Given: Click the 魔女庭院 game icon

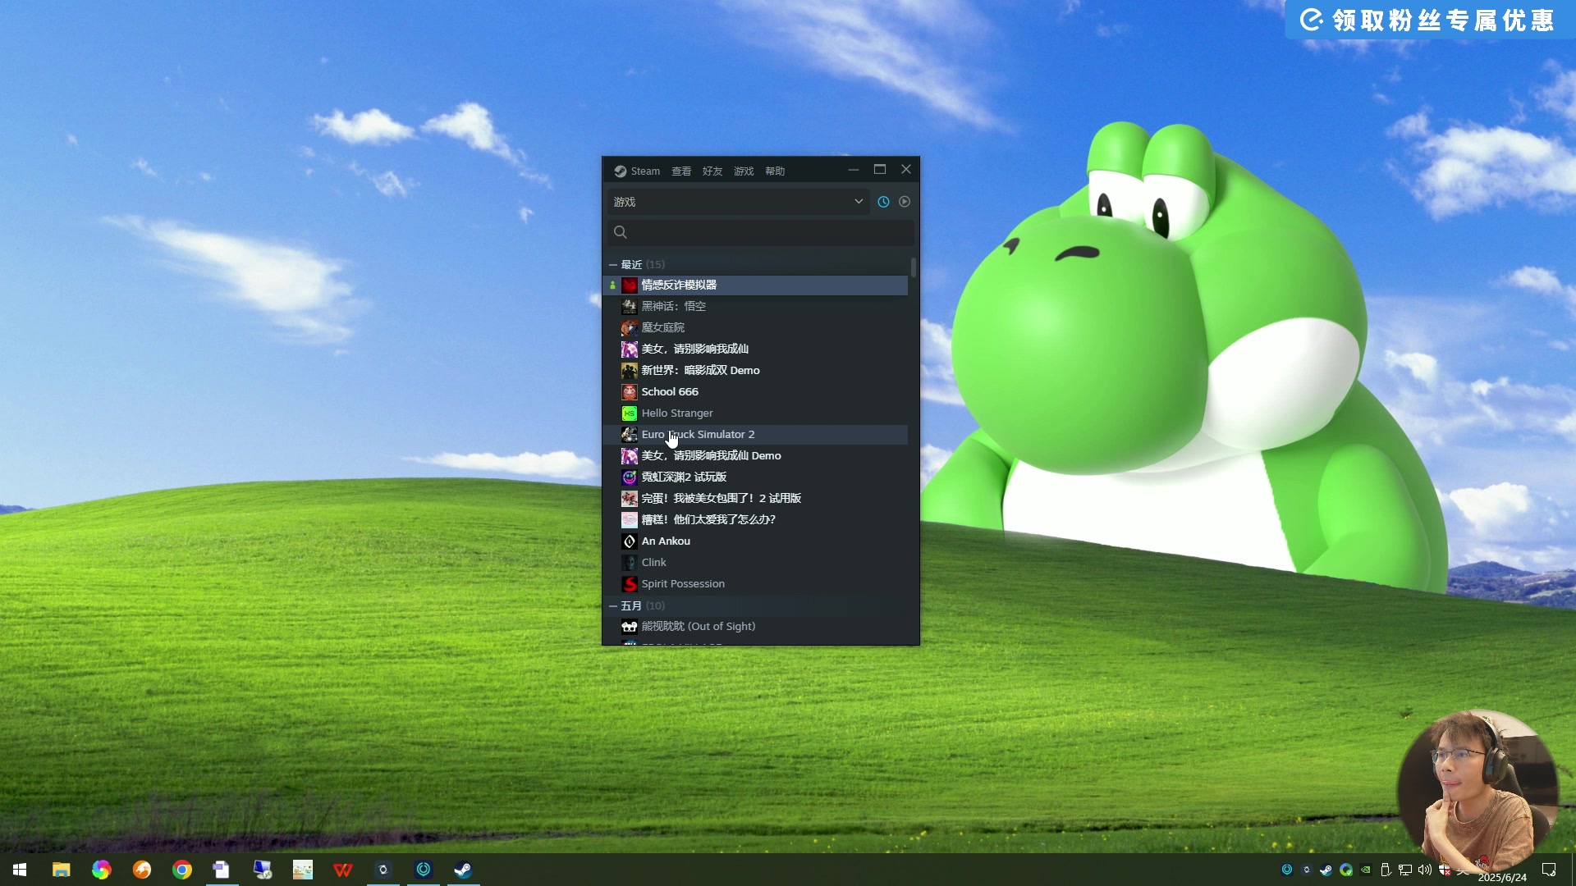Looking at the screenshot, I should pos(630,327).
